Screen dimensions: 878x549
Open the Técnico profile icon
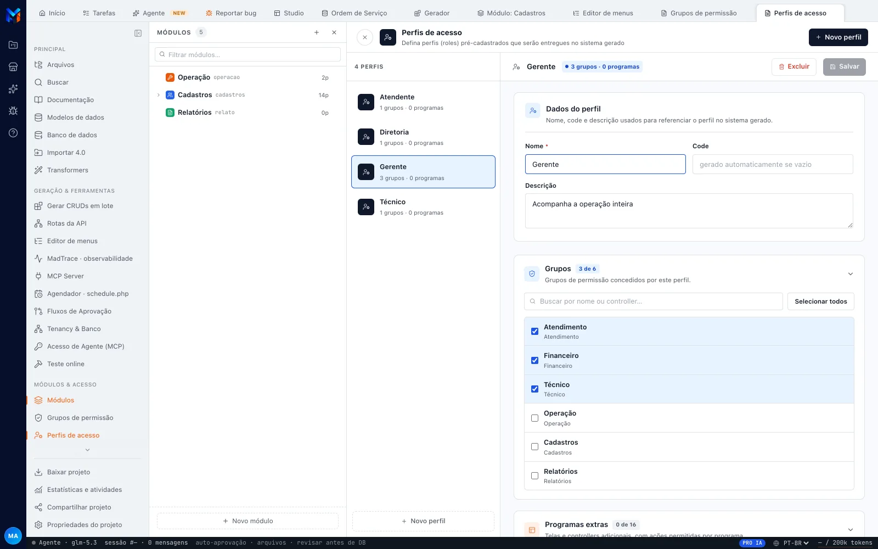(366, 207)
